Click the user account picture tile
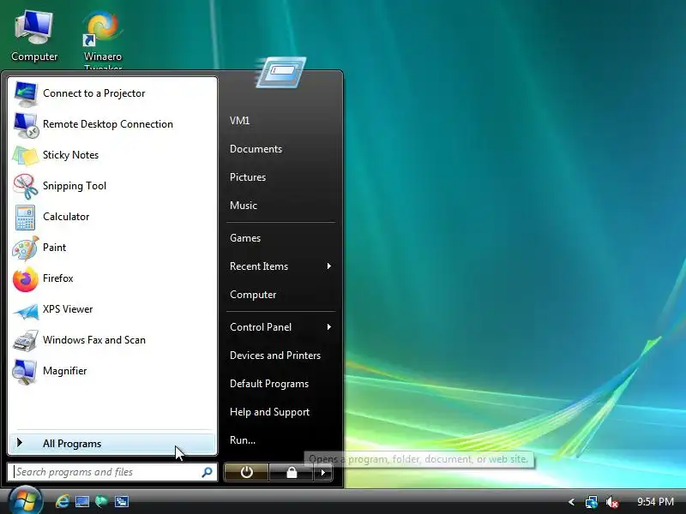The width and height of the screenshot is (686, 514). [280, 71]
